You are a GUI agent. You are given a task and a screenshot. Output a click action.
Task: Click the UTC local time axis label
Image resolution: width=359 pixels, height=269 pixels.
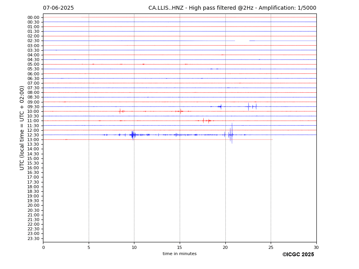(22, 128)
